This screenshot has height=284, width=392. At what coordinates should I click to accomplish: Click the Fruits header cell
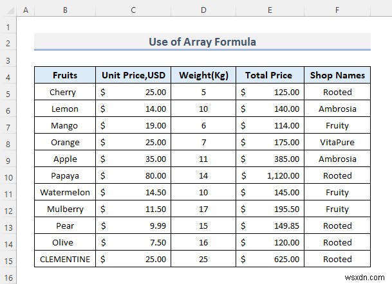tap(65, 75)
